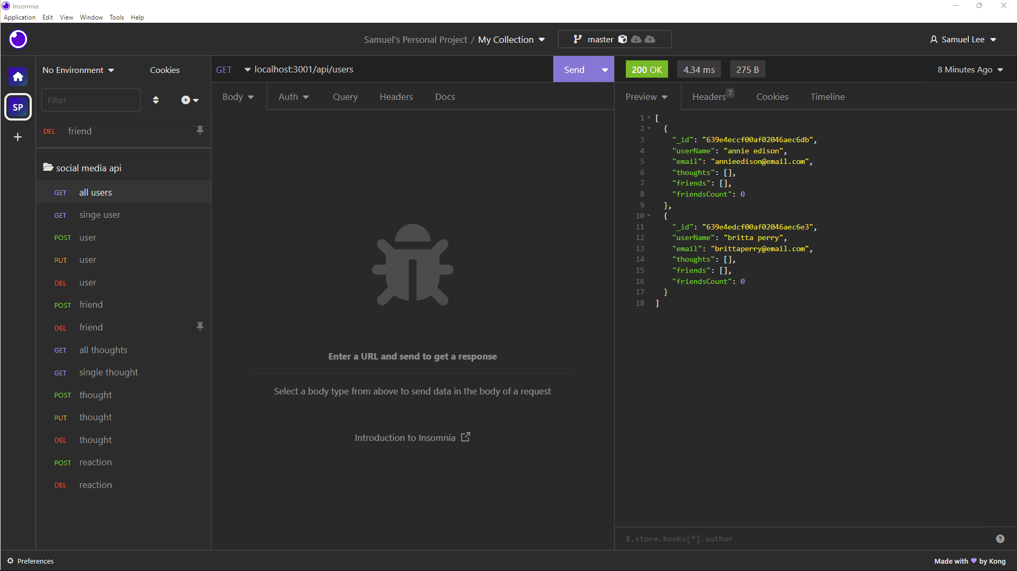Switch to the Query tab
The height and width of the screenshot is (571, 1017).
[x=345, y=97]
